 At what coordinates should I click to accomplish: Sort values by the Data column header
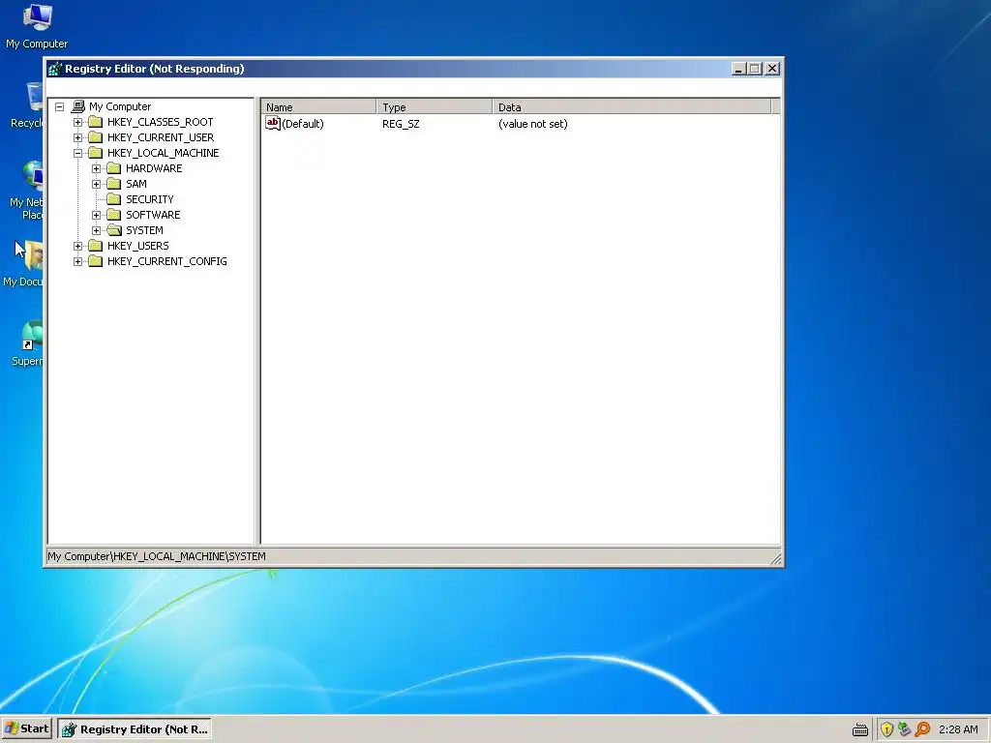tap(632, 106)
